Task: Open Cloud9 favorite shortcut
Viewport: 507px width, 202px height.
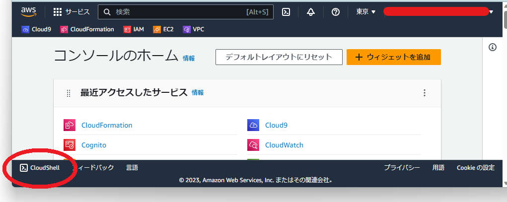Action: click(36, 29)
